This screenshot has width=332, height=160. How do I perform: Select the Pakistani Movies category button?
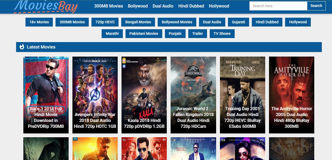tap(144, 34)
